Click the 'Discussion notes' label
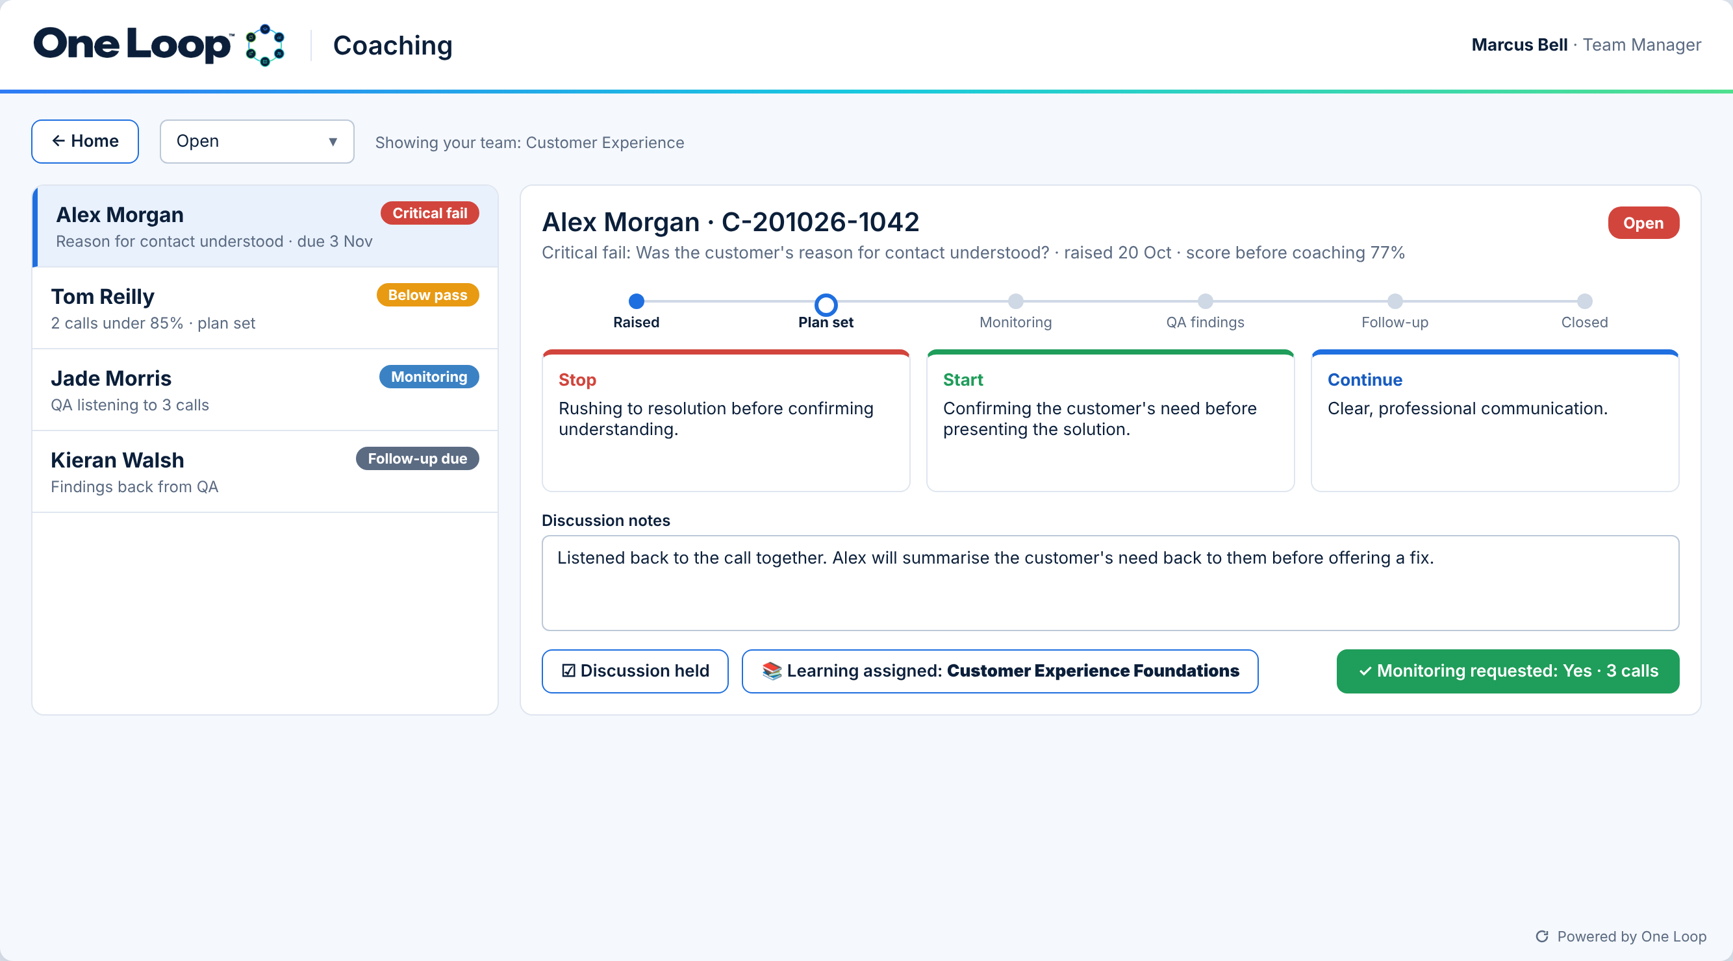The width and height of the screenshot is (1733, 961). tap(606, 521)
